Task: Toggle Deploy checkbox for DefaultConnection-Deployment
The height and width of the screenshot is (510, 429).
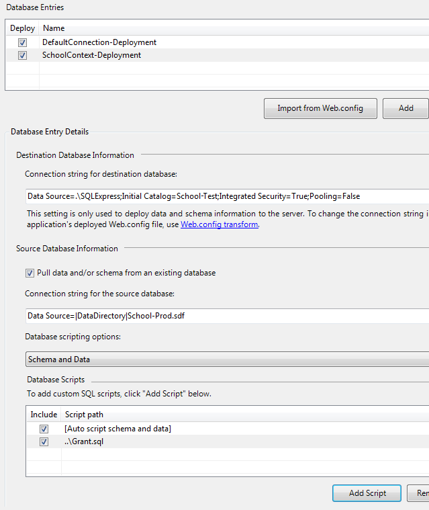Action: [23, 42]
